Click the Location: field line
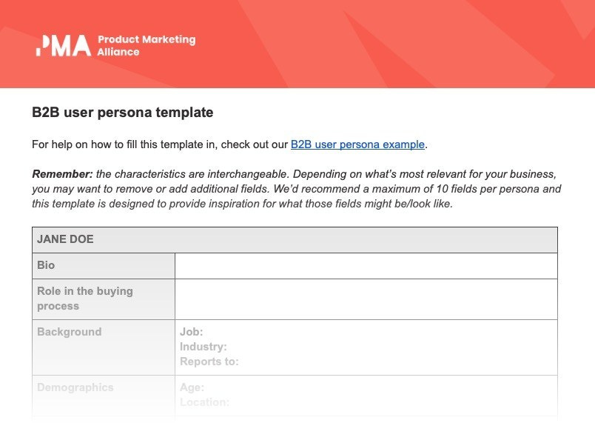Viewport: 595px width, 423px height. tap(204, 402)
